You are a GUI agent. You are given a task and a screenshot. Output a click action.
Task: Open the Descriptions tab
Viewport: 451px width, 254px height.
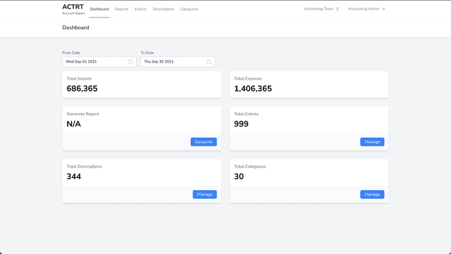(x=163, y=9)
